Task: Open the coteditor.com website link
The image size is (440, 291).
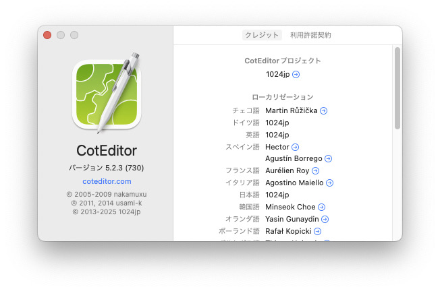Action: click(107, 181)
